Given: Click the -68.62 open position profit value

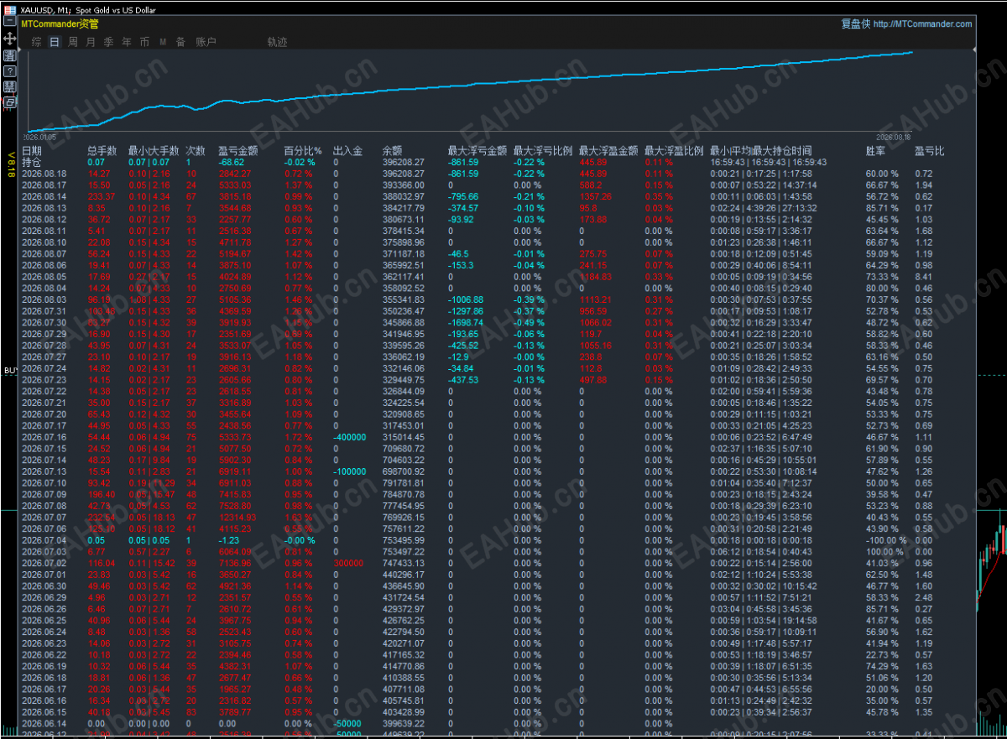Looking at the screenshot, I should tap(231, 162).
